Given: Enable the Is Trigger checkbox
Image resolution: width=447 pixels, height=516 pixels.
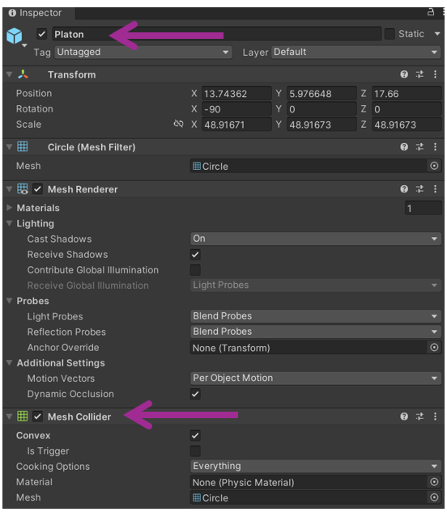Looking at the screenshot, I should (195, 450).
